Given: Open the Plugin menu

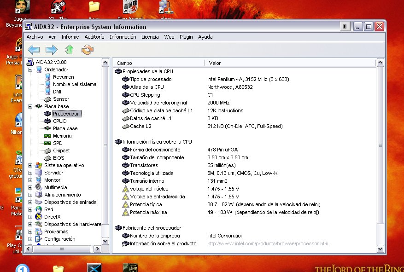Looking at the screenshot, I should 186,37.
